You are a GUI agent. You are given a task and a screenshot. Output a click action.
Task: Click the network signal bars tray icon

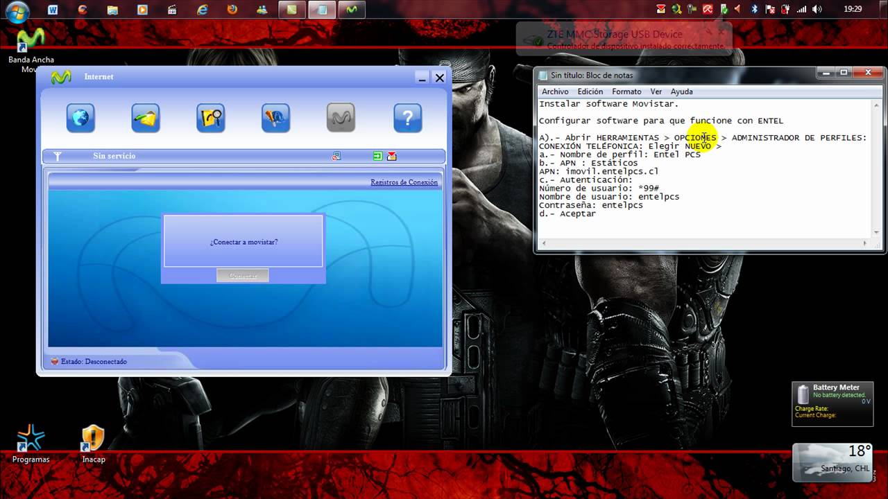click(801, 10)
